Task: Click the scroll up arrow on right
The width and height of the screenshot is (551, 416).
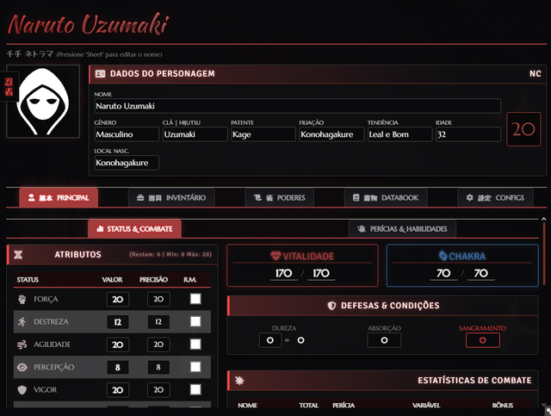Action: [543, 219]
